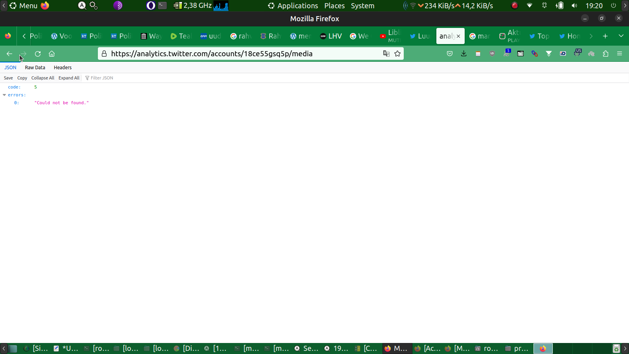Open the trash applet in bottom panel

point(616,348)
